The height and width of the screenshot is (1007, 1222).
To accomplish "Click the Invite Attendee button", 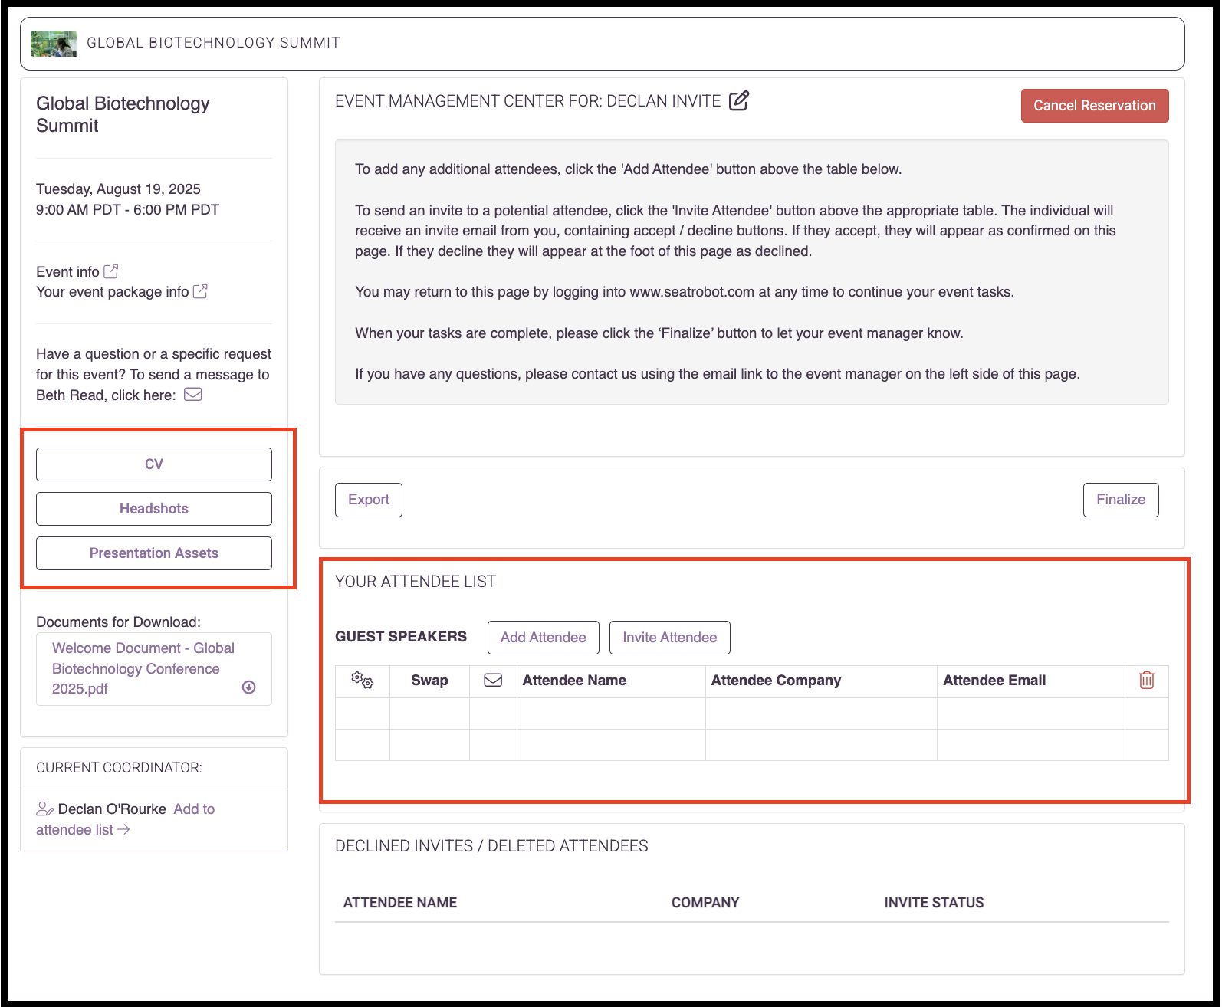I will (x=670, y=638).
